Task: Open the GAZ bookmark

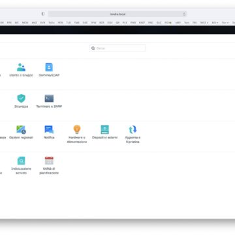Action: [159, 23]
